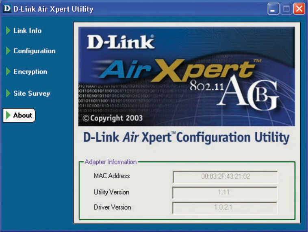
Task: Click the Utility Version field
Action: (225, 193)
